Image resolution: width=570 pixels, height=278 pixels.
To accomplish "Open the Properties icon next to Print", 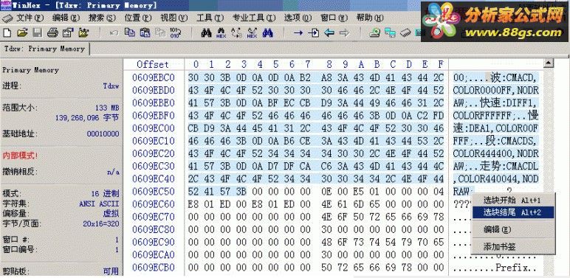I will tap(68, 33).
